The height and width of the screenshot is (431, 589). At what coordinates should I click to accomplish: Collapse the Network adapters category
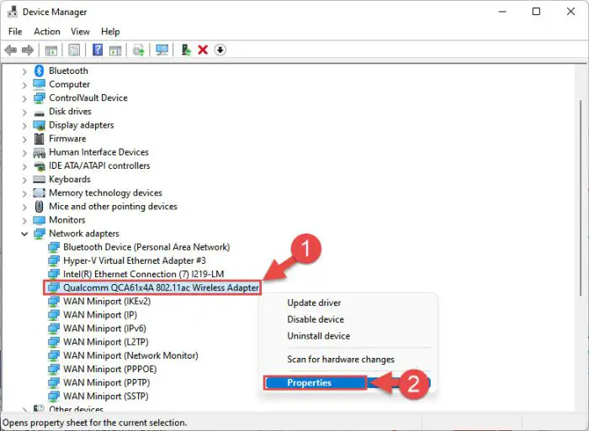coord(24,234)
